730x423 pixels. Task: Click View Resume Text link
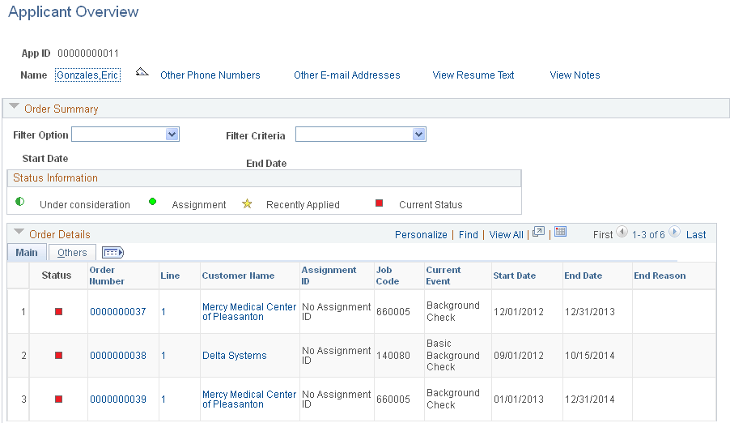[x=473, y=75]
